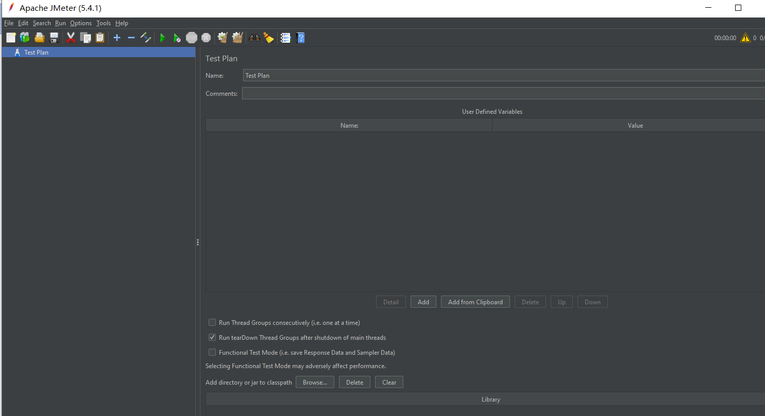
Task: Click the Toggle enable/disable toolbar icon
Action: [146, 38]
